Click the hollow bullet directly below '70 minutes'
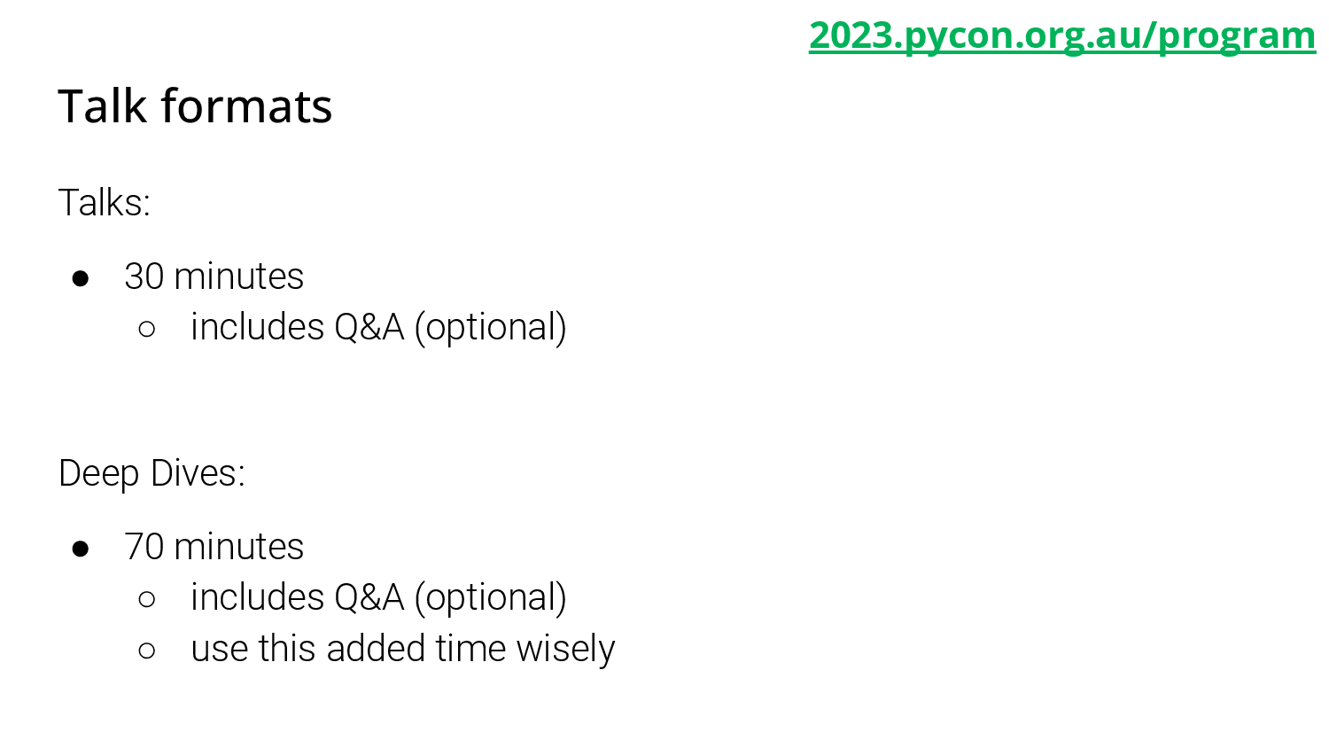Screen dimensions: 1329x748 tap(147, 600)
